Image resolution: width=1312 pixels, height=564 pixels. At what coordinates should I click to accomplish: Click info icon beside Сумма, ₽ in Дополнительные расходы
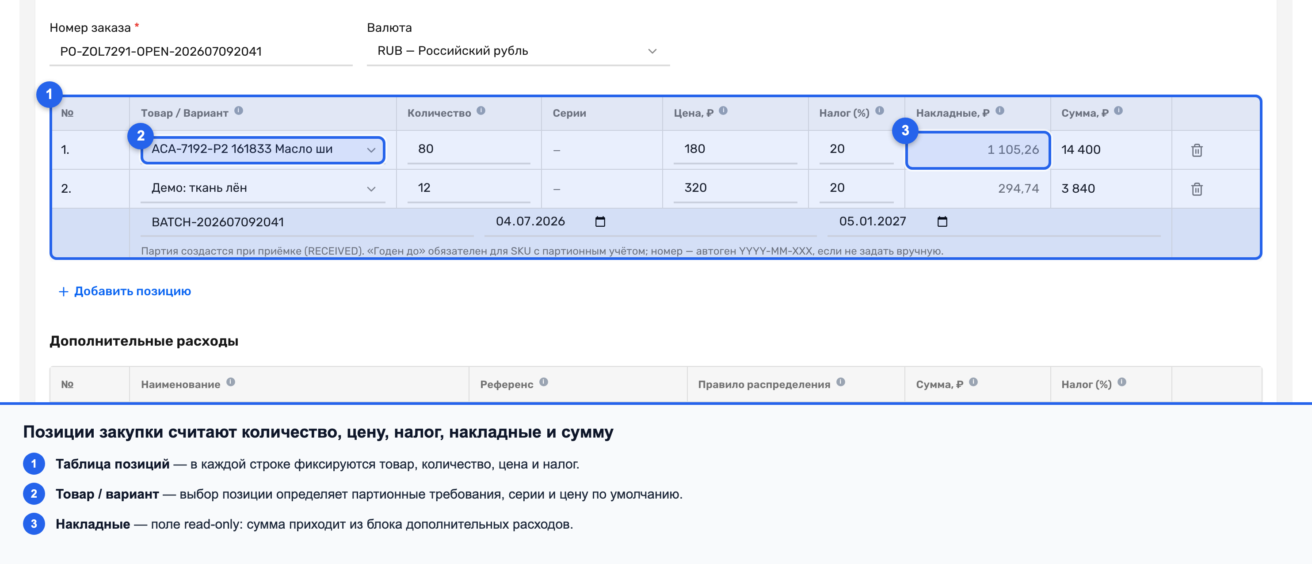click(973, 382)
